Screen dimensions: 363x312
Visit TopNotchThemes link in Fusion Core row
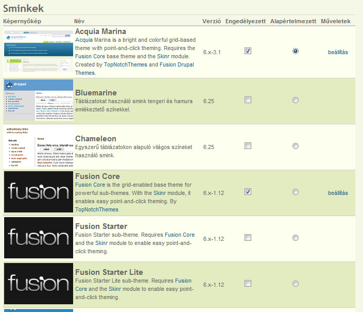pyautogui.click(x=97, y=209)
